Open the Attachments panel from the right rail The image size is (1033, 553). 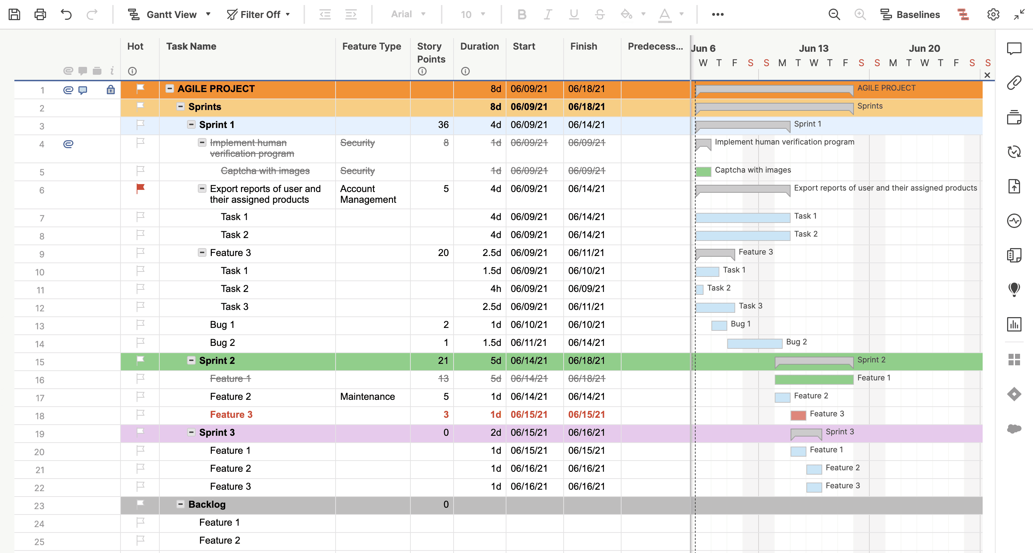1015,83
